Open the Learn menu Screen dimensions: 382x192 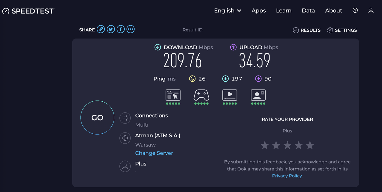point(284,10)
